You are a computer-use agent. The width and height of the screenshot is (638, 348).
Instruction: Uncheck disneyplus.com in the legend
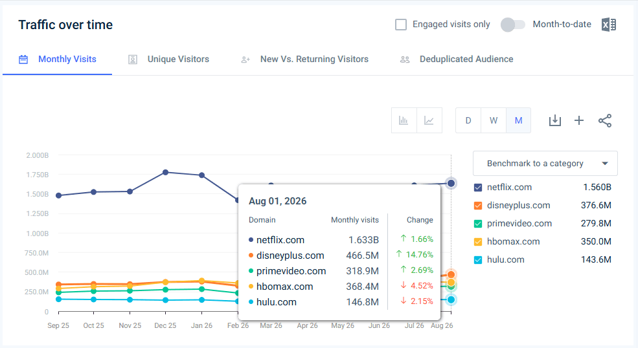click(x=478, y=206)
